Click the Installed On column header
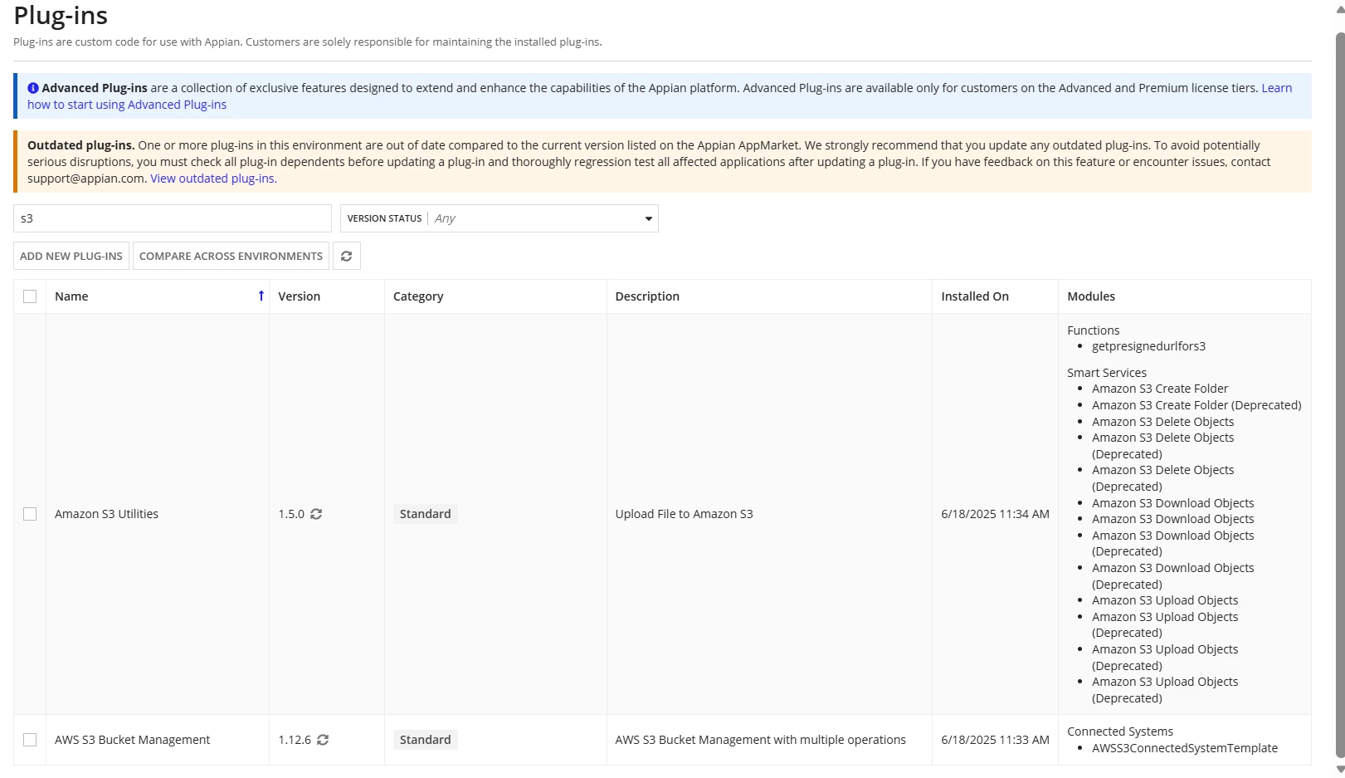The width and height of the screenshot is (1345, 778). pos(975,296)
